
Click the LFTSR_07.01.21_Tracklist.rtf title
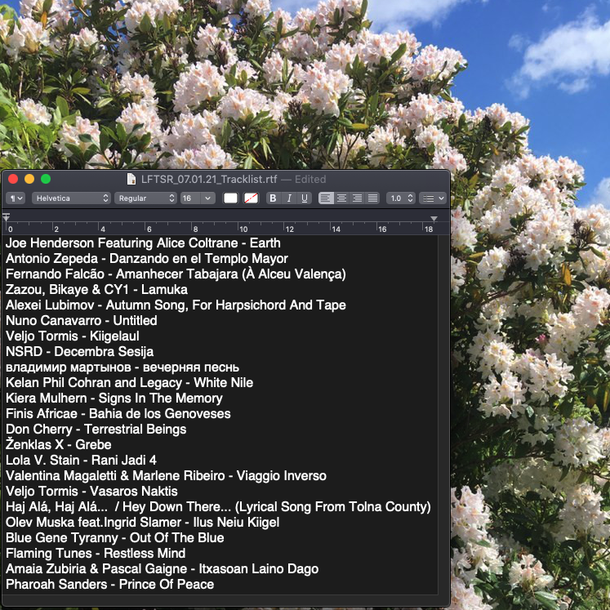(209, 180)
